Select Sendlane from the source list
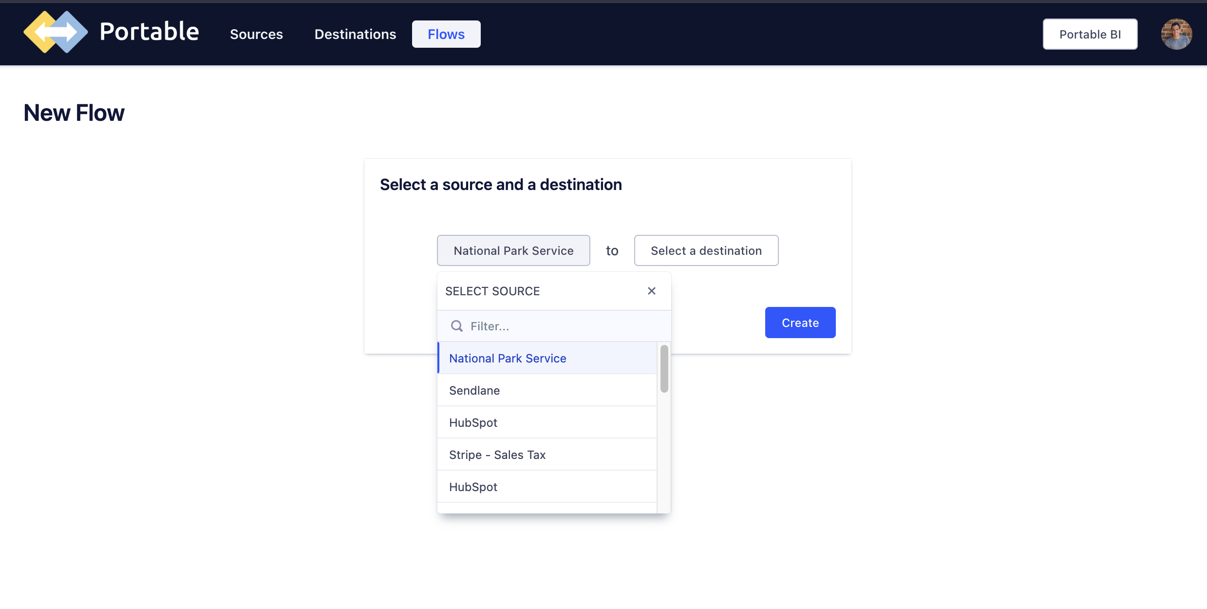 (x=473, y=390)
